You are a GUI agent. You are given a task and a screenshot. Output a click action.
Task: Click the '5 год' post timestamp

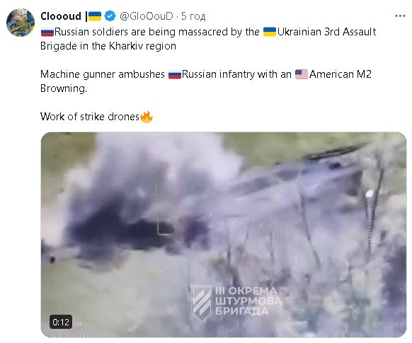point(193,16)
